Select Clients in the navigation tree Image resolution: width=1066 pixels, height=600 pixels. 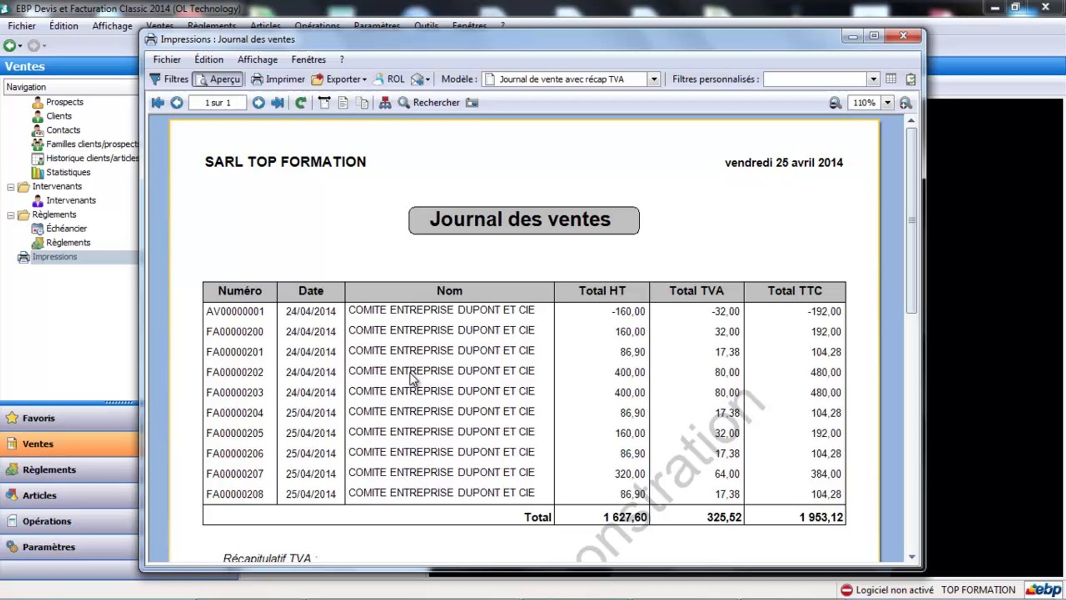tap(58, 116)
